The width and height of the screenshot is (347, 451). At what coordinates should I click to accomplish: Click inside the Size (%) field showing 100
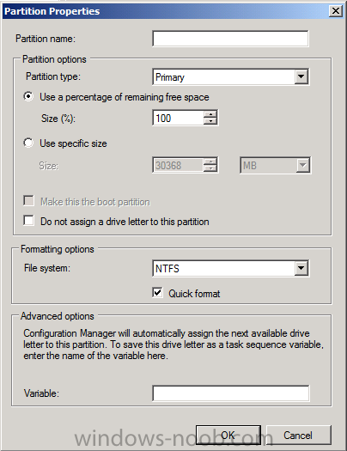(179, 118)
